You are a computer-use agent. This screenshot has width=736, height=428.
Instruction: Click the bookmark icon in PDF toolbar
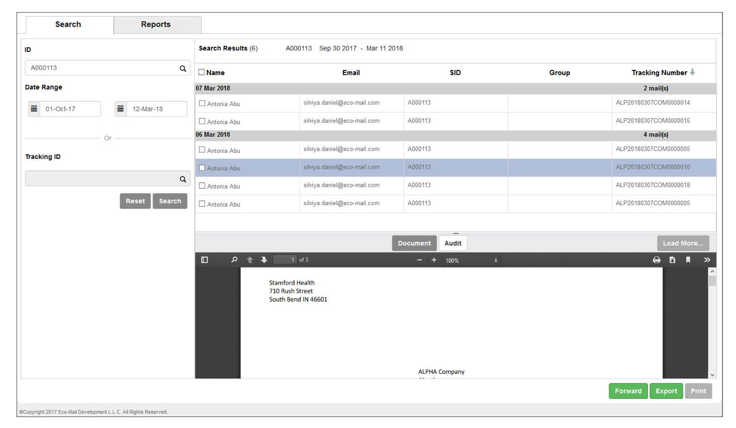(688, 260)
